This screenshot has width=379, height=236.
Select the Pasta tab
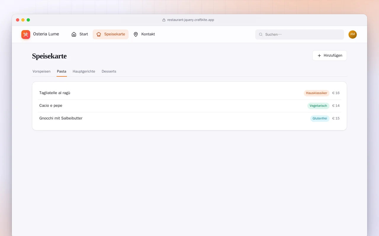(x=62, y=71)
